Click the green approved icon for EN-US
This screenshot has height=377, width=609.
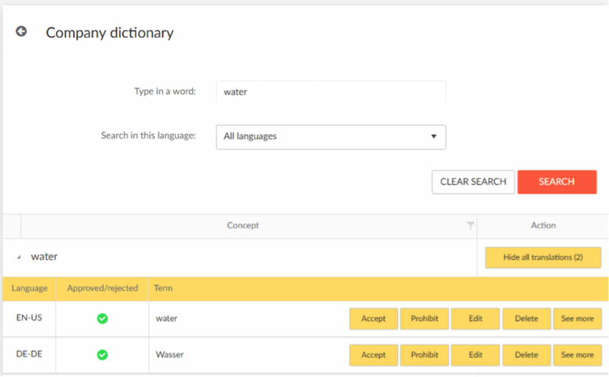pos(102,319)
